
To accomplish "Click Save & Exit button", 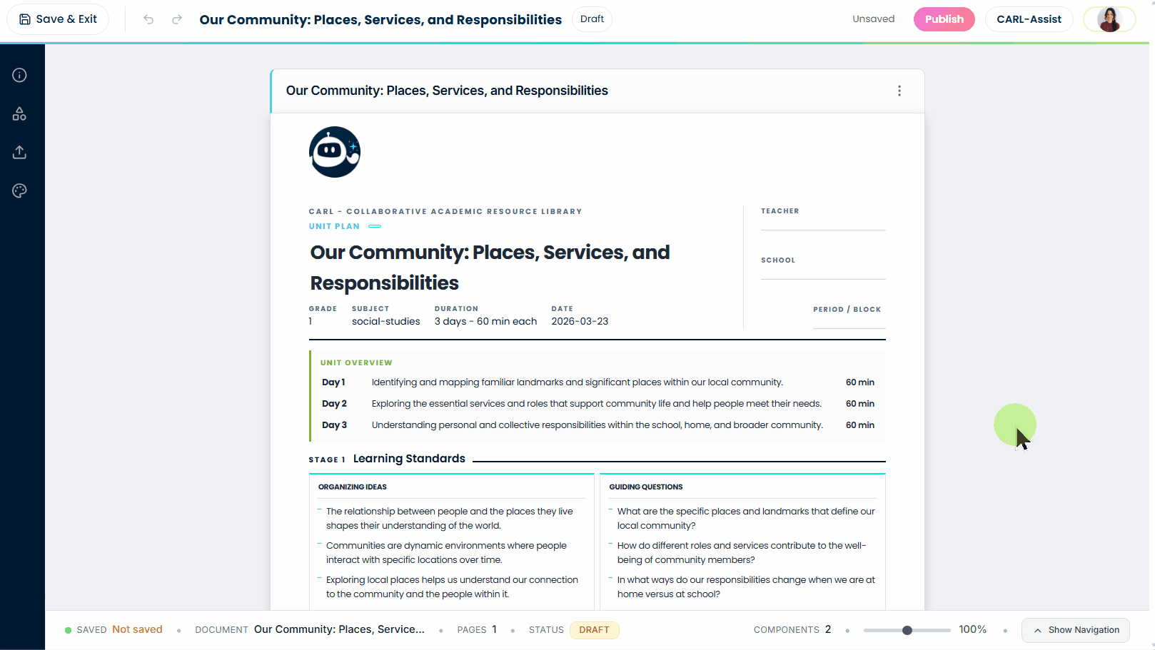I will [58, 19].
